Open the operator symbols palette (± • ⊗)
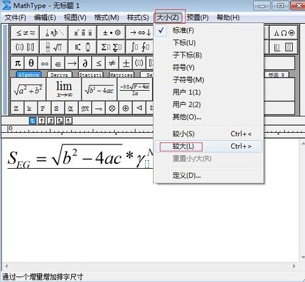 click(112, 32)
